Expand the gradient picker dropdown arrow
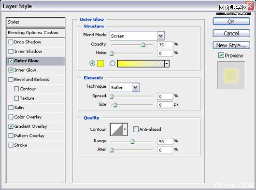 (167, 64)
